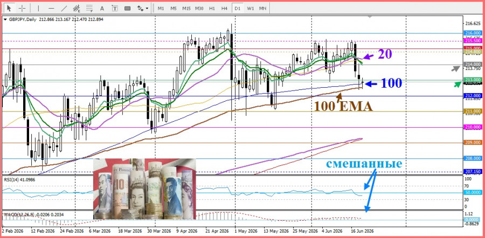Click the gray chart shift marker triangle
The width and height of the screenshot is (485, 238).
[370, 16]
